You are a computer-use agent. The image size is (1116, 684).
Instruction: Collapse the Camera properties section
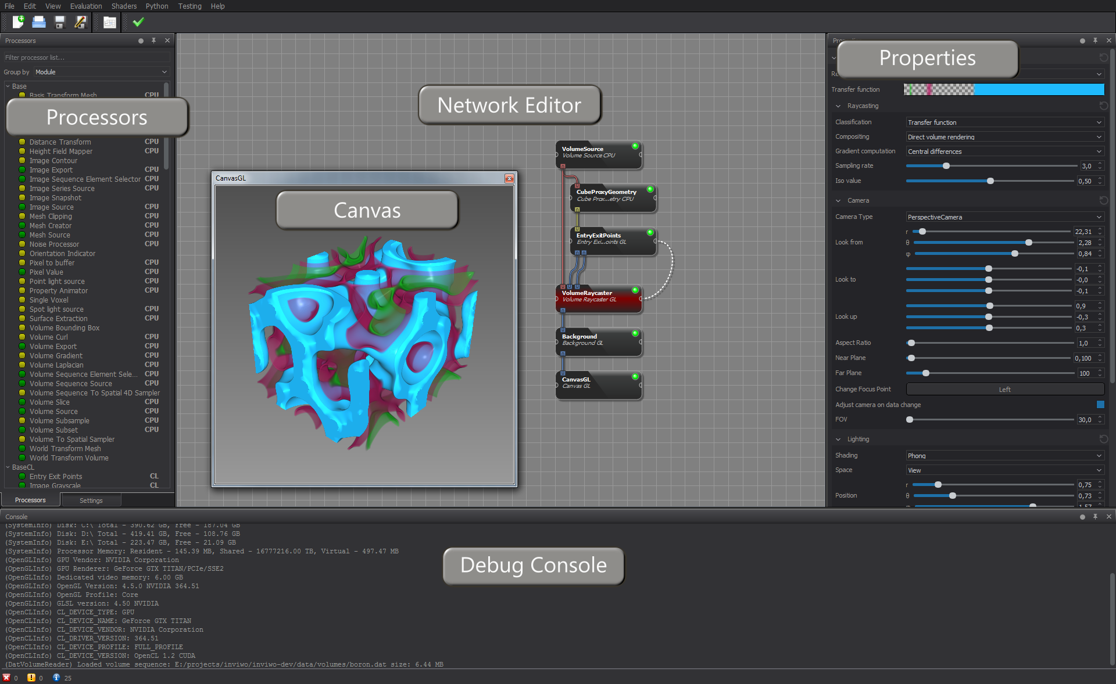coord(838,200)
